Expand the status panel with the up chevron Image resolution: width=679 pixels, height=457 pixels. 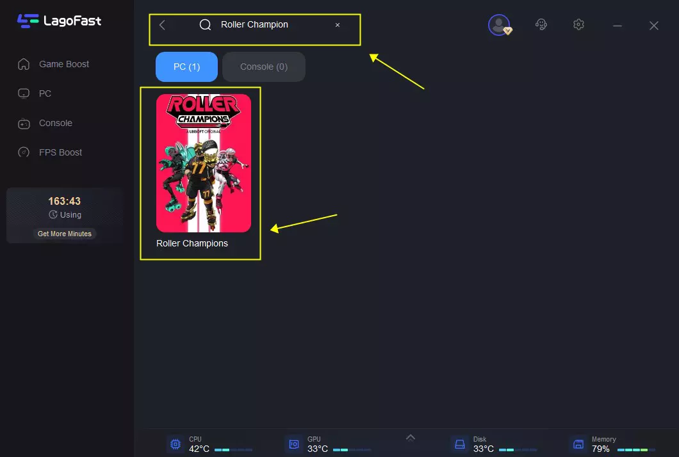(x=411, y=438)
